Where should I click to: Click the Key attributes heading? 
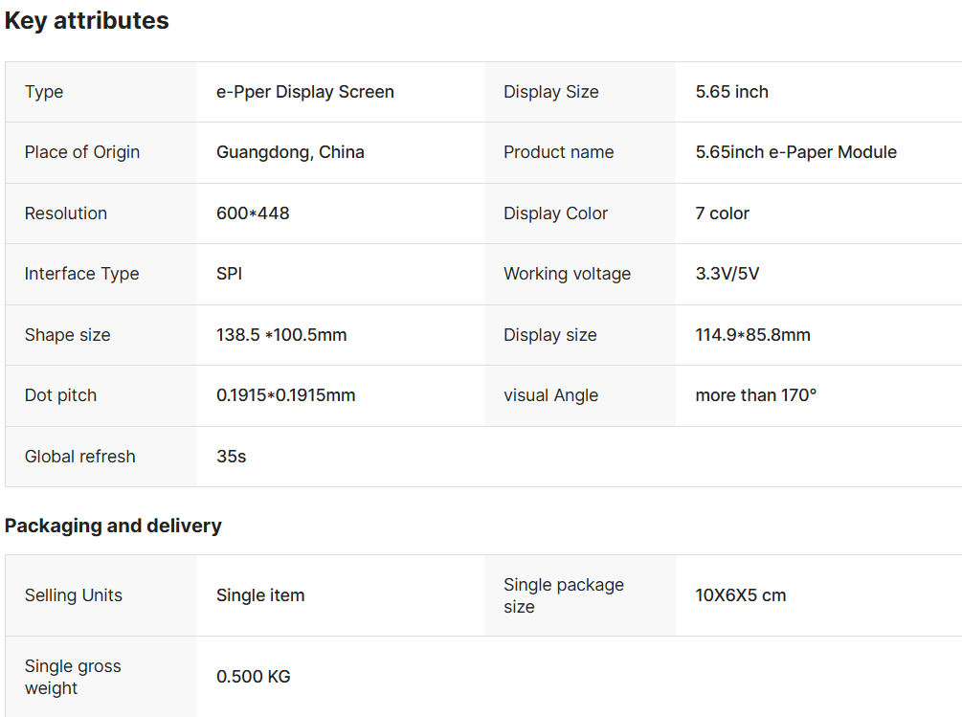tap(87, 21)
